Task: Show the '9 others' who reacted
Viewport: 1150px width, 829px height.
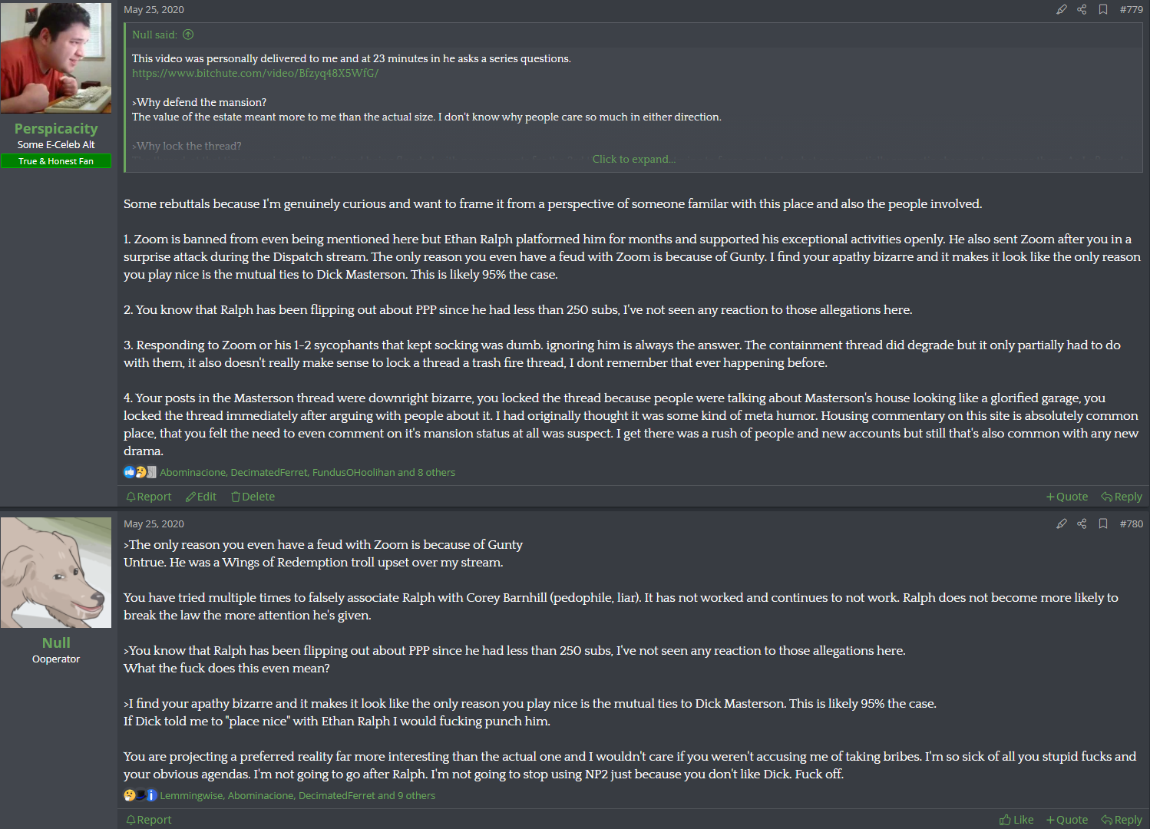Action: tap(415, 795)
